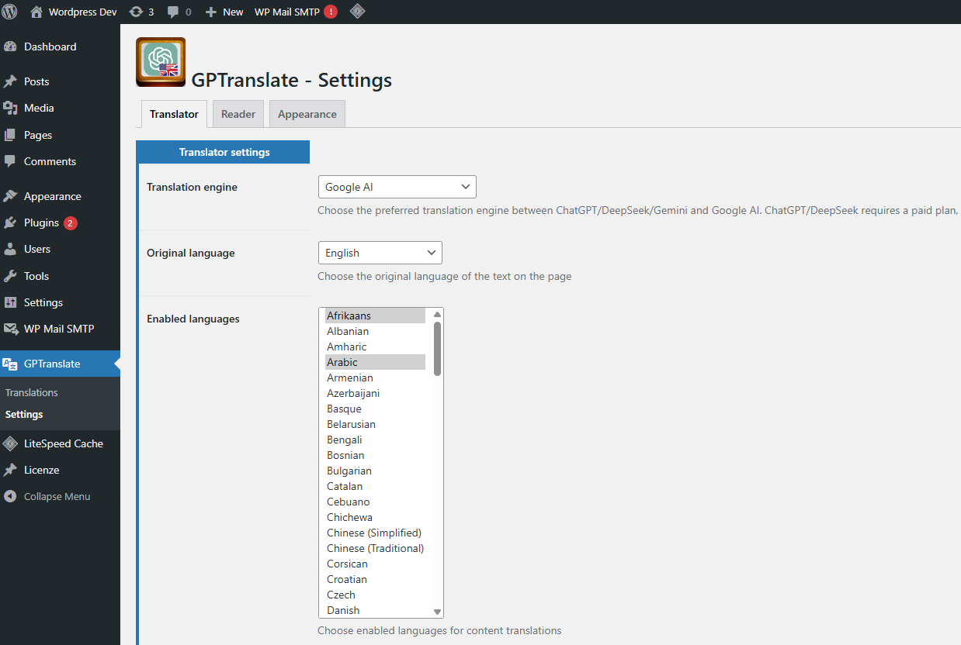Screen dimensions: 961x645
Task: Select Chinese (Simplified) in the list
Action: click(375, 533)
